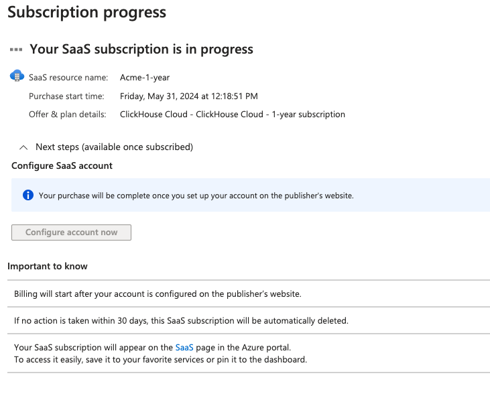Click the Important to know heading
This screenshot has width=490, height=400.
[x=48, y=266]
